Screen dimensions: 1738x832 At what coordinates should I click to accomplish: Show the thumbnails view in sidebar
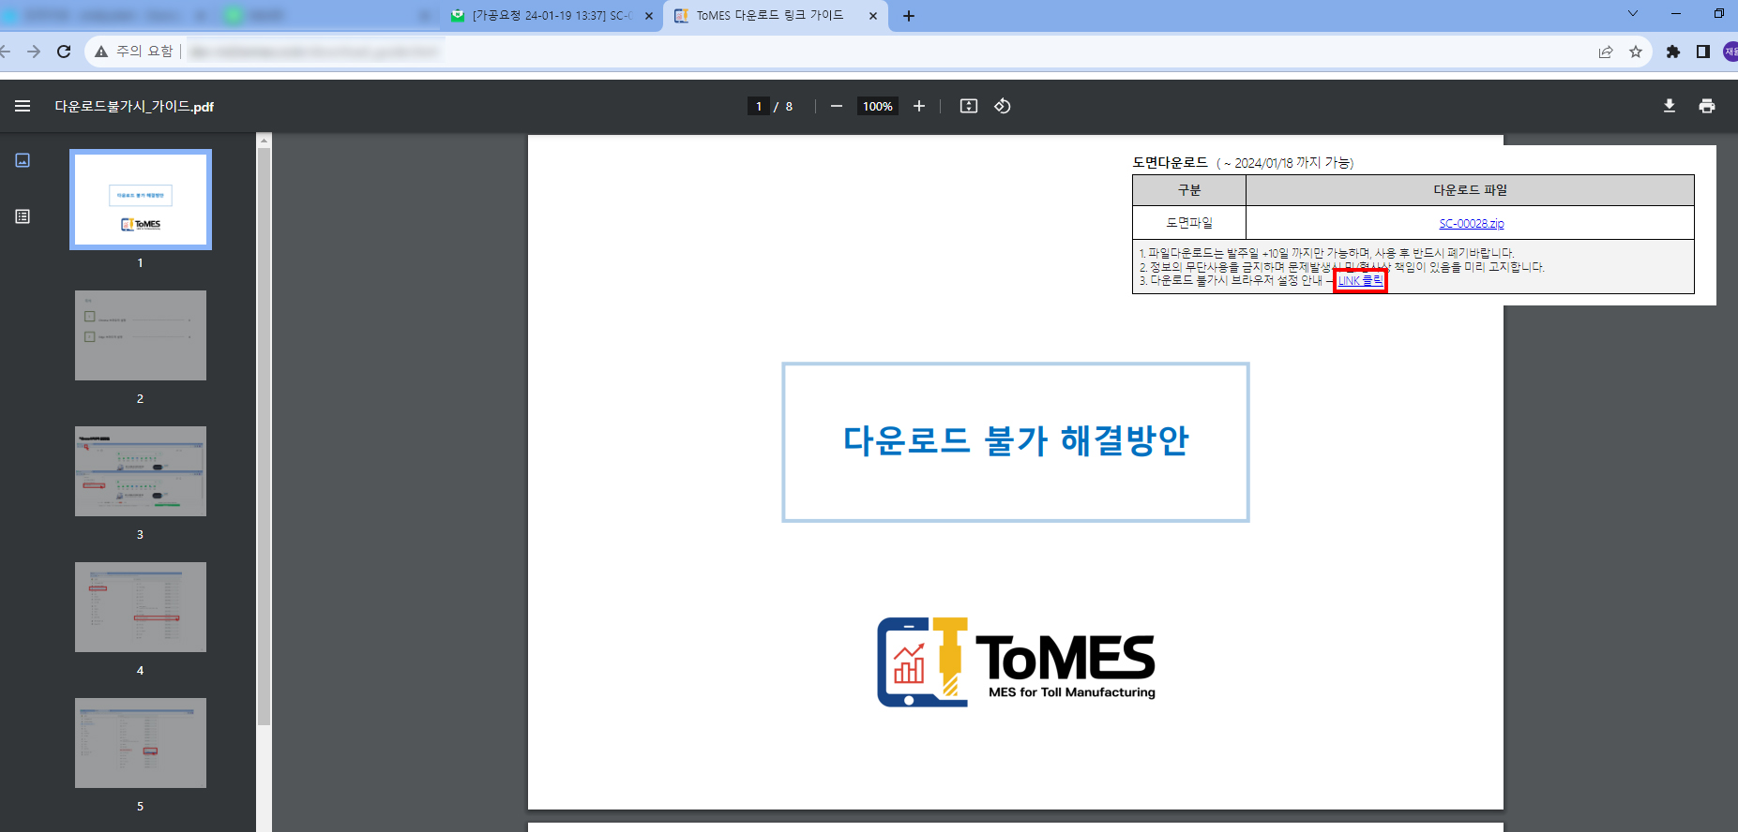[x=23, y=160]
